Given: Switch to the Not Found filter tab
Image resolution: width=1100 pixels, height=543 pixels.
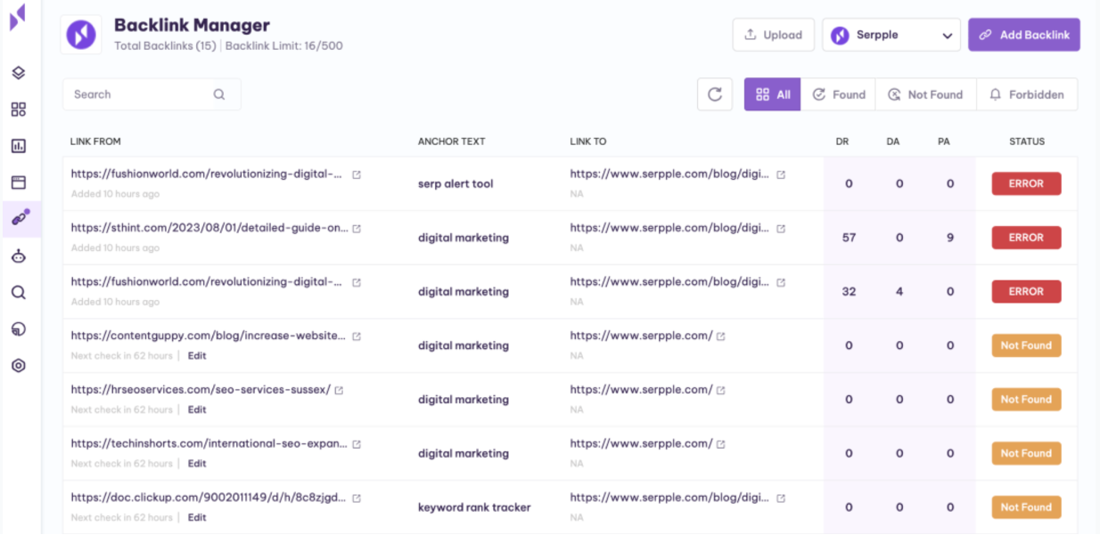Looking at the screenshot, I should tap(926, 94).
